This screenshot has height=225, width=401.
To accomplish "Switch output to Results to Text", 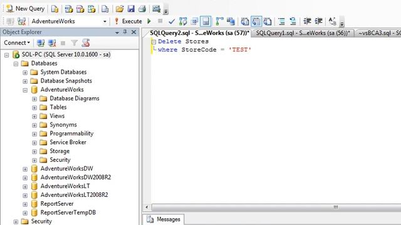I will pos(245,21).
